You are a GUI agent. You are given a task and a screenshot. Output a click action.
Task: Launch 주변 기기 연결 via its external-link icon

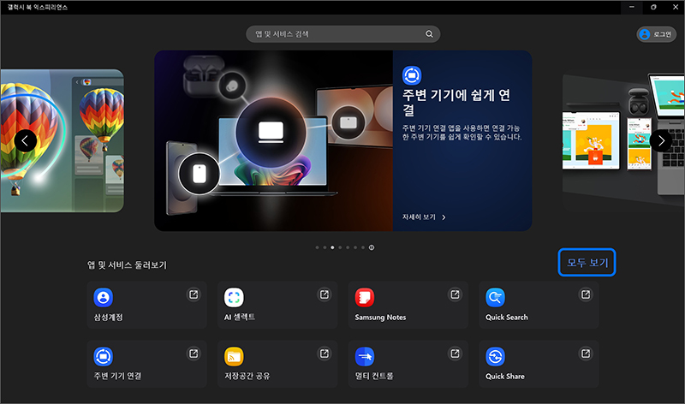pyautogui.click(x=194, y=353)
